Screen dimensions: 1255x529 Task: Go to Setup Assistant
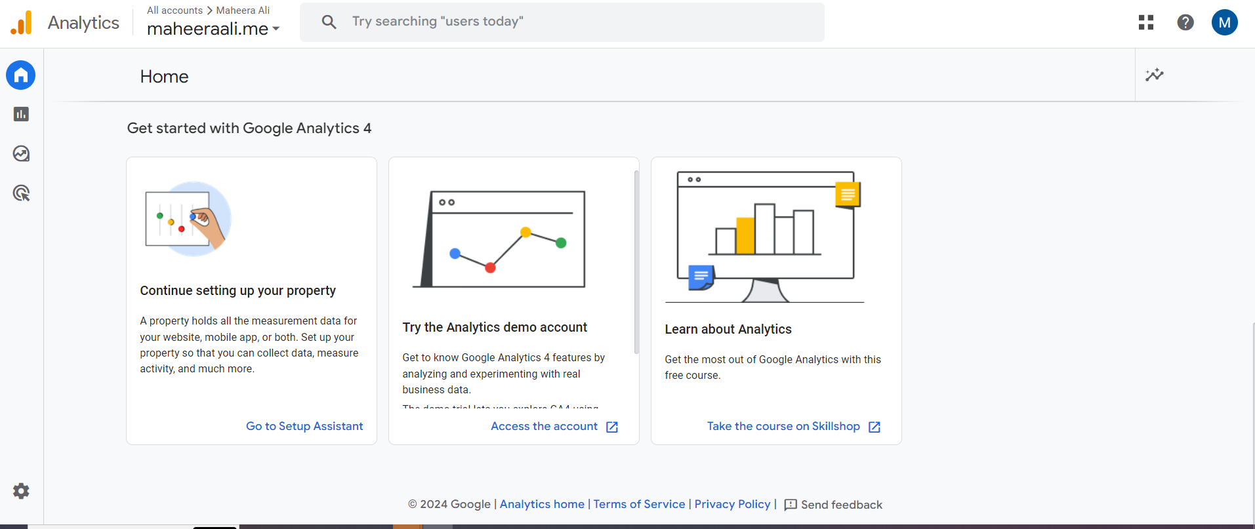click(x=304, y=426)
